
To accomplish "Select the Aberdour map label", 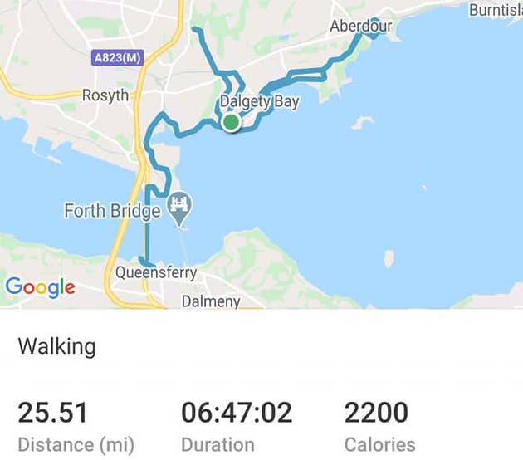I will pos(361,26).
